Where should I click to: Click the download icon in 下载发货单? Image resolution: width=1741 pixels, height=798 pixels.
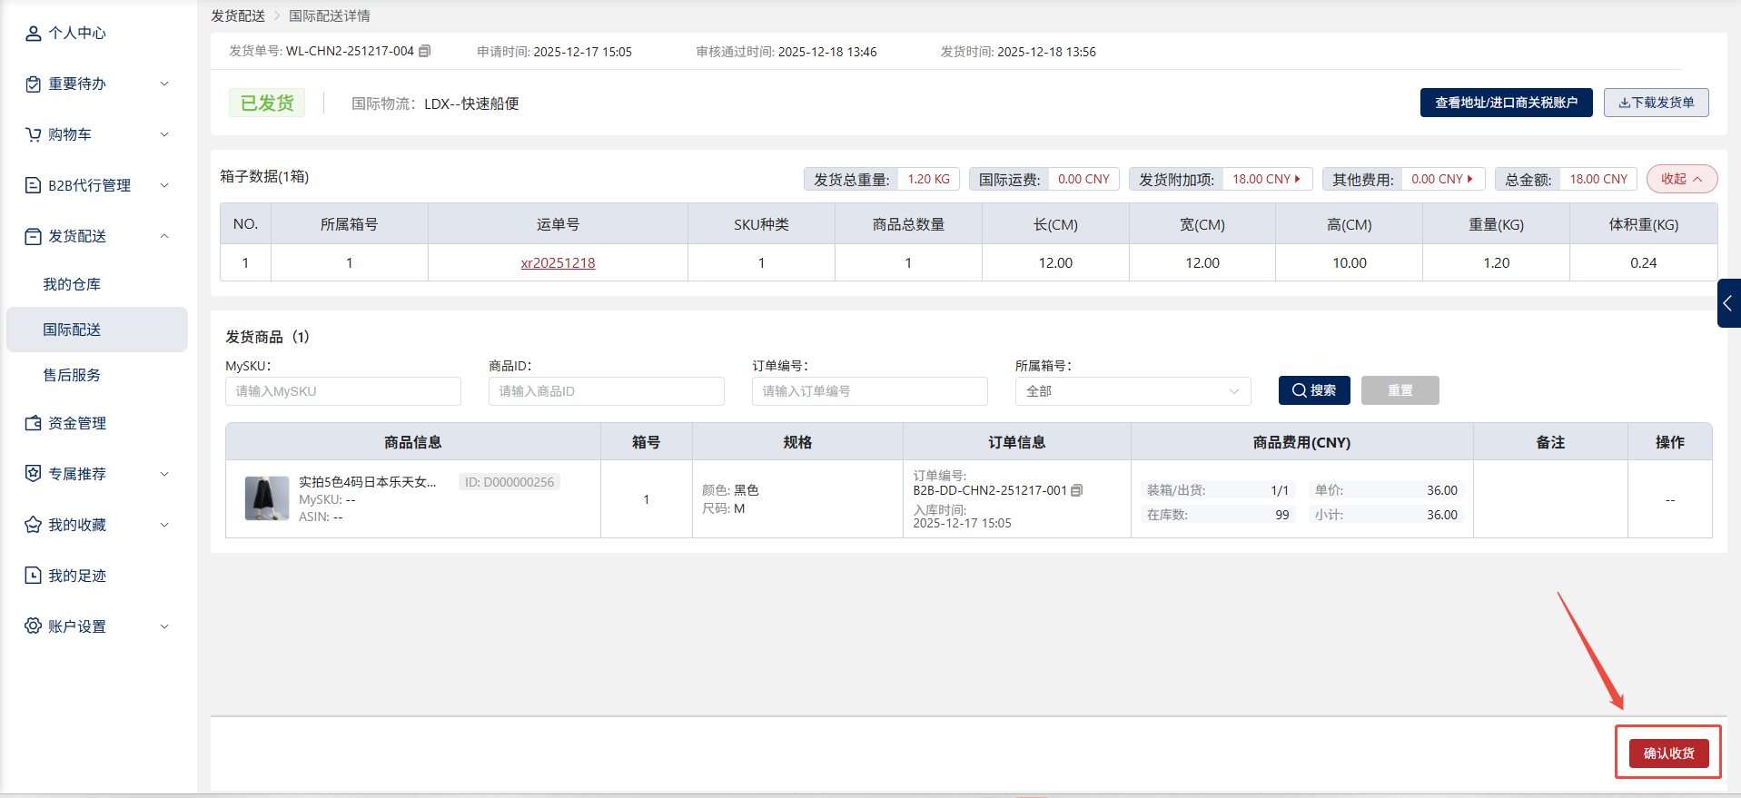tap(1624, 103)
